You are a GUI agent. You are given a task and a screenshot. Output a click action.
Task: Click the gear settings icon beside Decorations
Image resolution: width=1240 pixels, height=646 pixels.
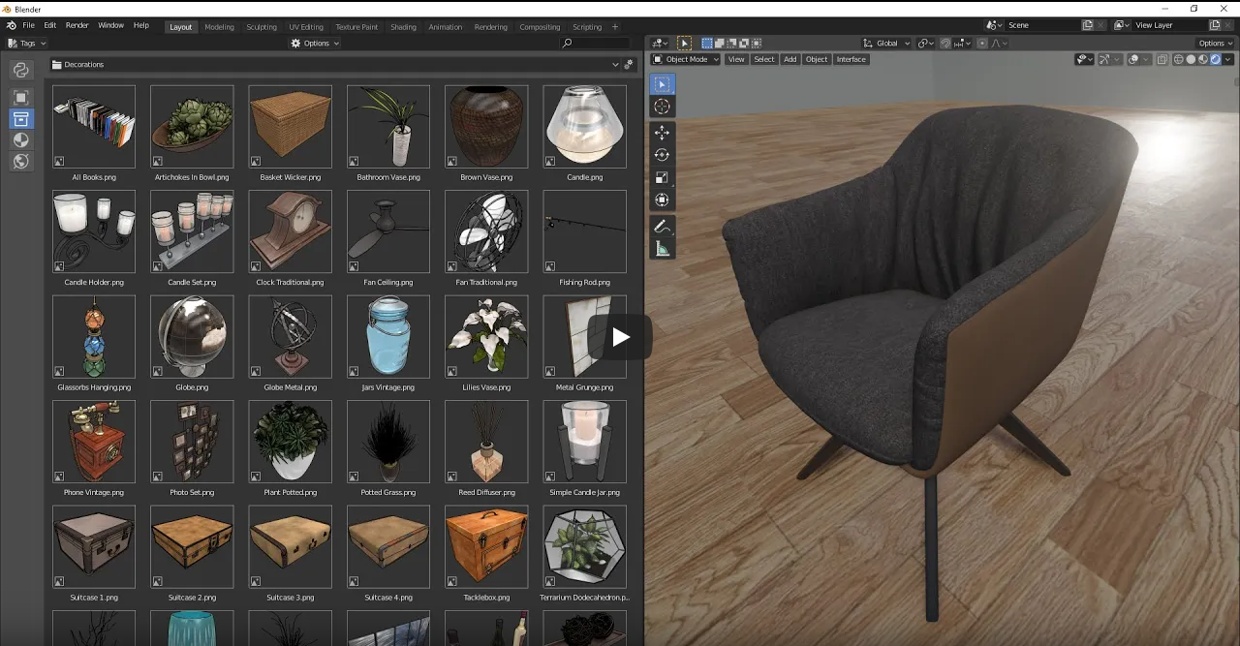pyautogui.click(x=629, y=64)
